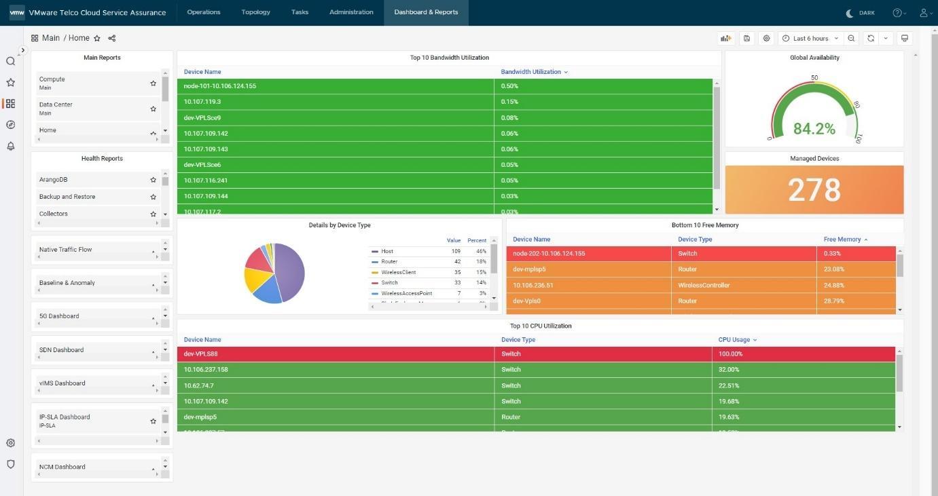Screen dimensions: 938x496
Task: Star the Collectors health report
Action: click(154, 214)
